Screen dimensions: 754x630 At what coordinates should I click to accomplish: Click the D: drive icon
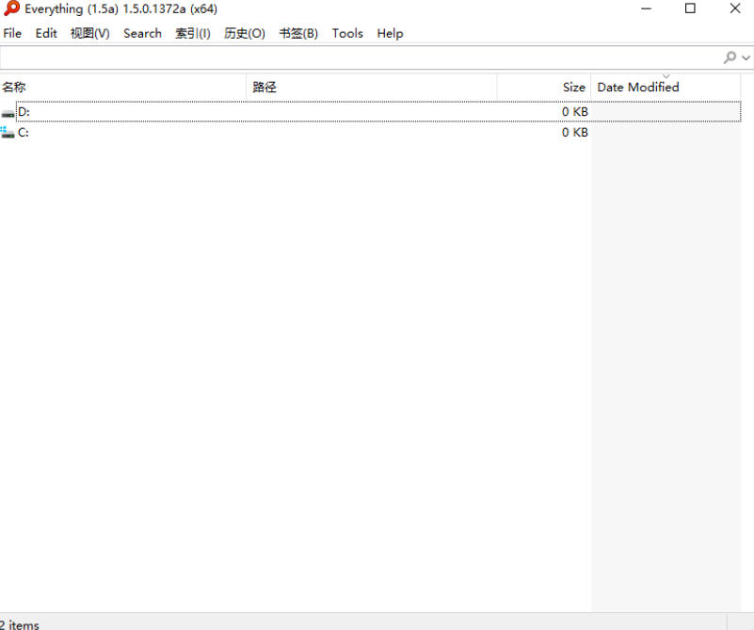(8, 111)
